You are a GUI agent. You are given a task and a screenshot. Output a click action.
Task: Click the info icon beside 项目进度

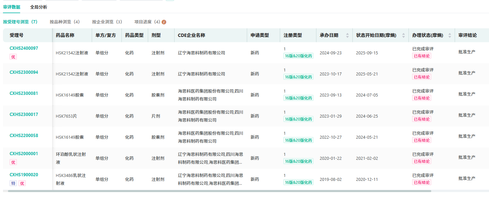(164, 22)
